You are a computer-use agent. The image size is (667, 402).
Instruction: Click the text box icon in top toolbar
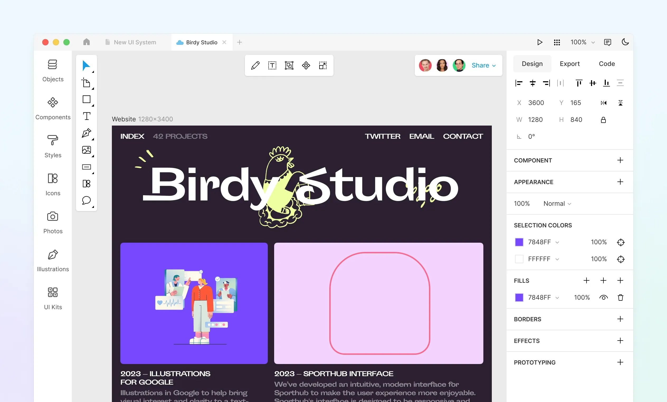pyautogui.click(x=272, y=65)
